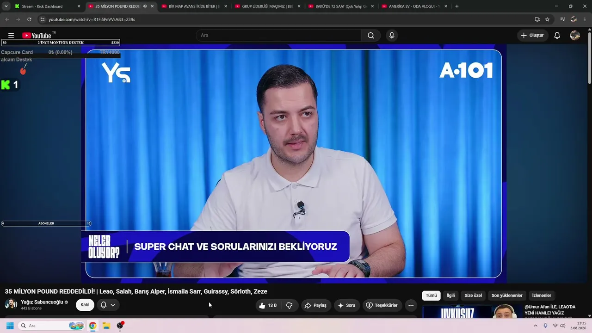Open the Windows Start menu
The height and width of the screenshot is (333, 592).
(10, 326)
